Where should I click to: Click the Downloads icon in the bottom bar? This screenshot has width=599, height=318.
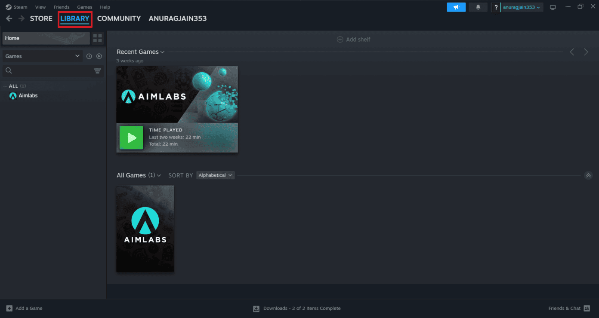256,308
